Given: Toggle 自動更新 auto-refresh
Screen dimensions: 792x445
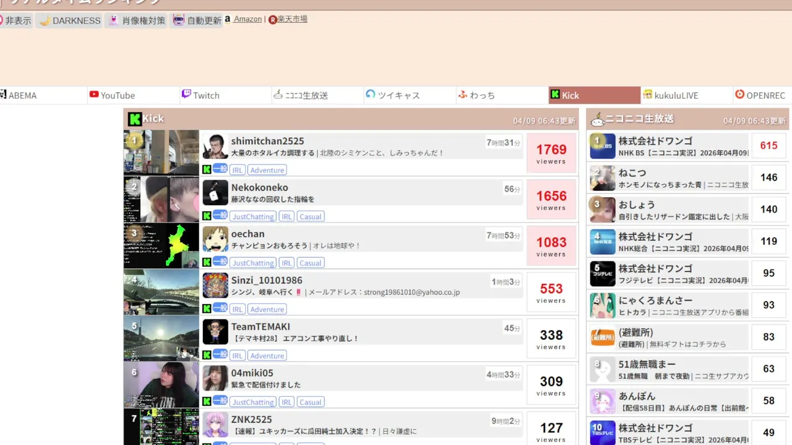Looking at the screenshot, I should pos(196,20).
